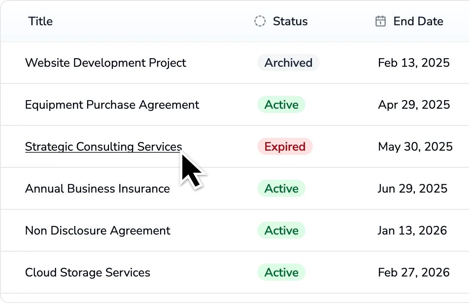This screenshot has width=469, height=303.
Task: Click the Active badge for Non Disclosure Agreement
Action: 281,230
